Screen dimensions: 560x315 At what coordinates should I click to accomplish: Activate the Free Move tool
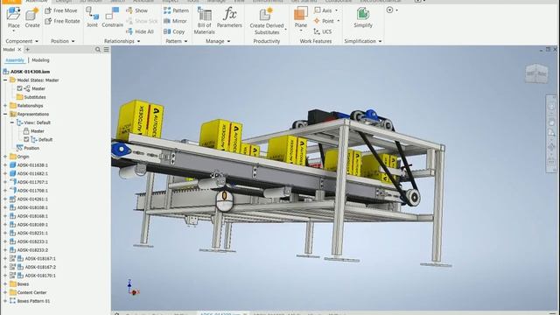click(61, 10)
